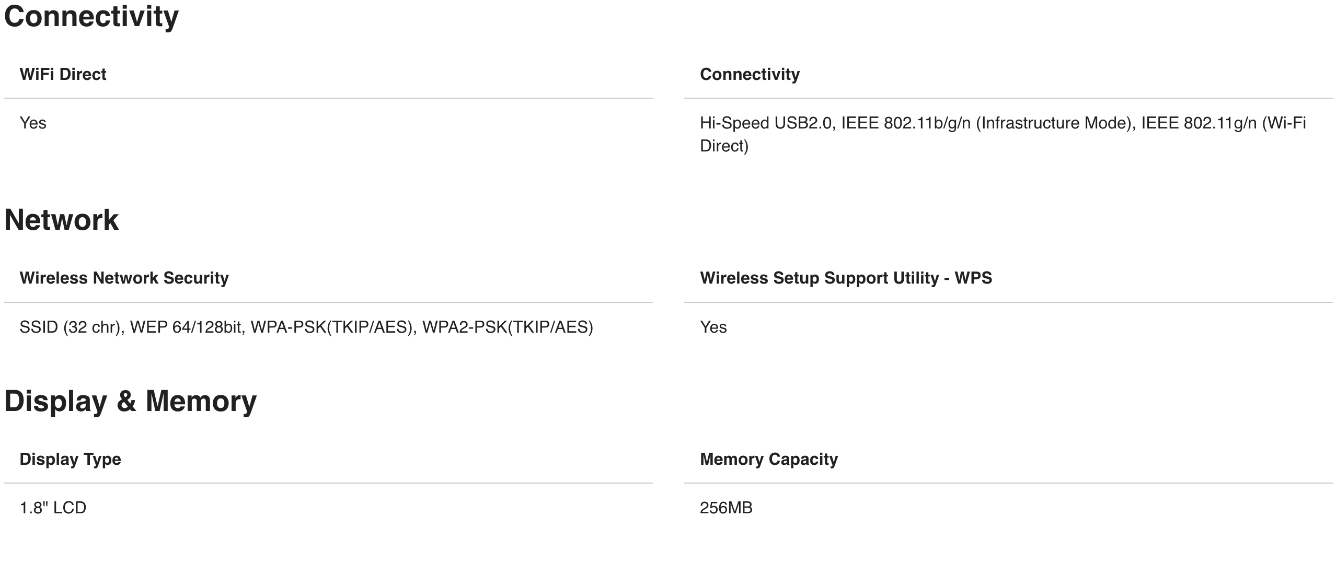Screen dimensions: 1336x564
Task: Click the divider line below Display Type
Action: [328, 483]
